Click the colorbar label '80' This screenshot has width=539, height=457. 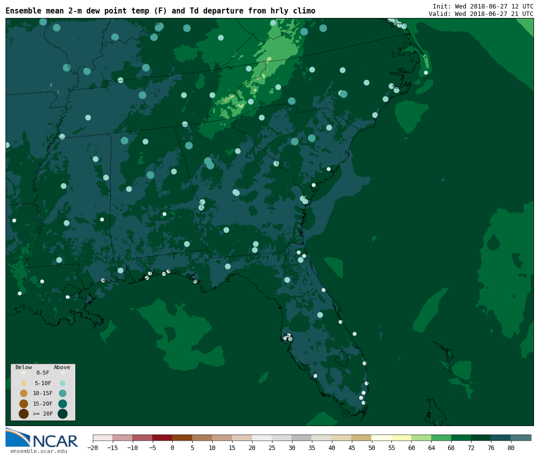pos(511,448)
